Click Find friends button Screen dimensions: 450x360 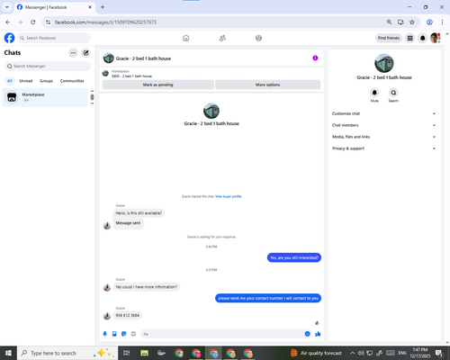tap(389, 38)
